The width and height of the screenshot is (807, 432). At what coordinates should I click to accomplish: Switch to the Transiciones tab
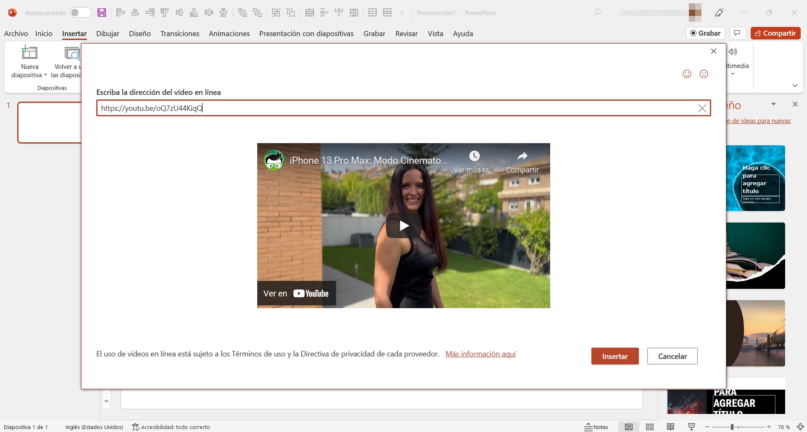pyautogui.click(x=180, y=34)
